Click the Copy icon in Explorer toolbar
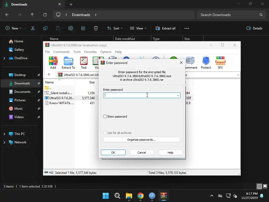 (45, 28)
